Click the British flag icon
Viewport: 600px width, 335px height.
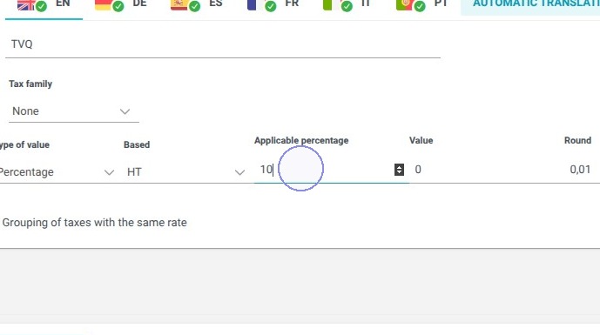[26, 4]
